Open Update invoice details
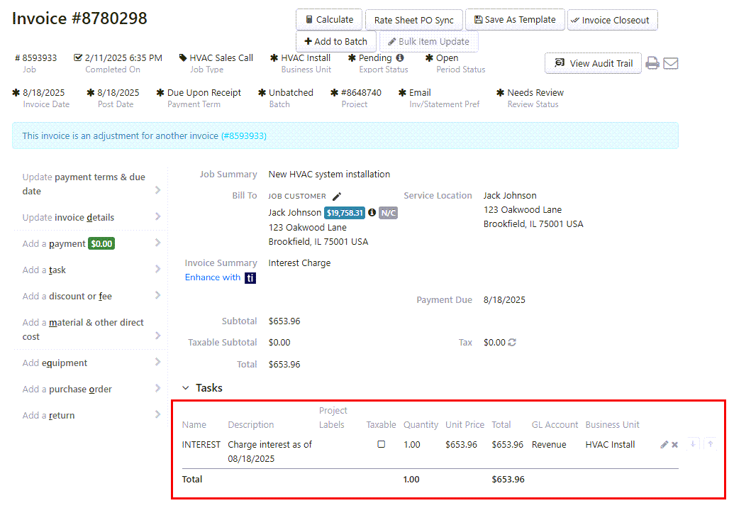 click(x=91, y=217)
